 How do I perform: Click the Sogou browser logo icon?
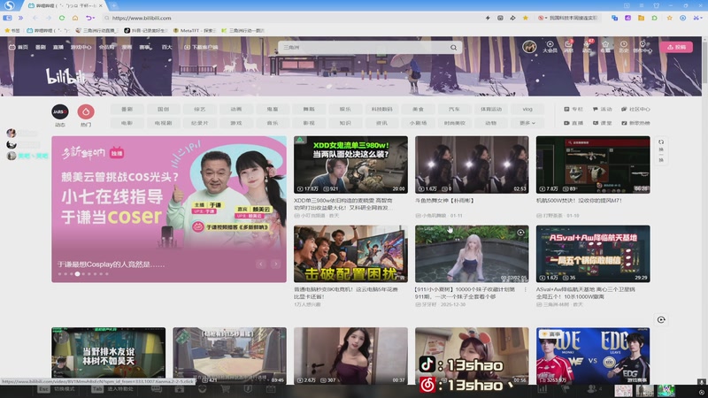point(9,5)
